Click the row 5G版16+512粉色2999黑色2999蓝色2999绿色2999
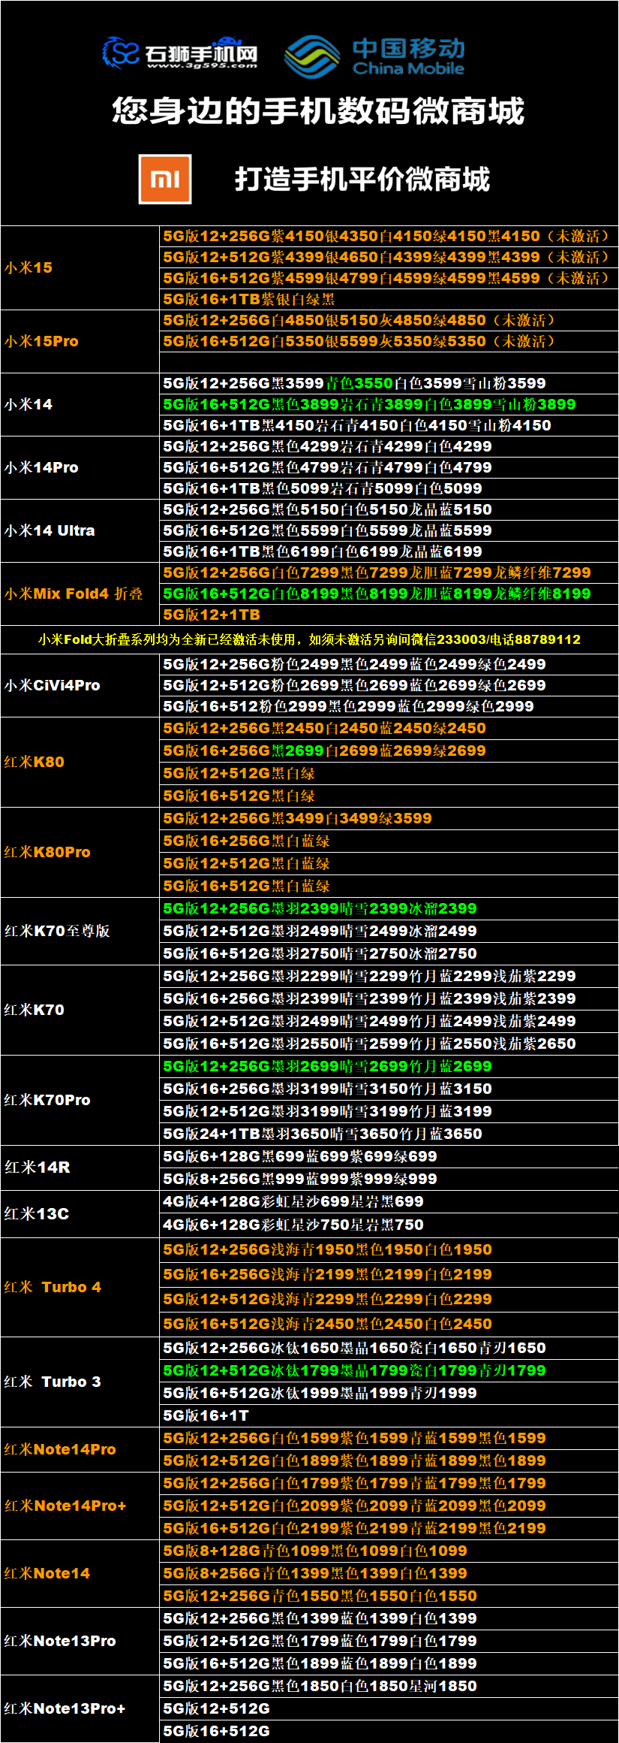 (x=389, y=706)
